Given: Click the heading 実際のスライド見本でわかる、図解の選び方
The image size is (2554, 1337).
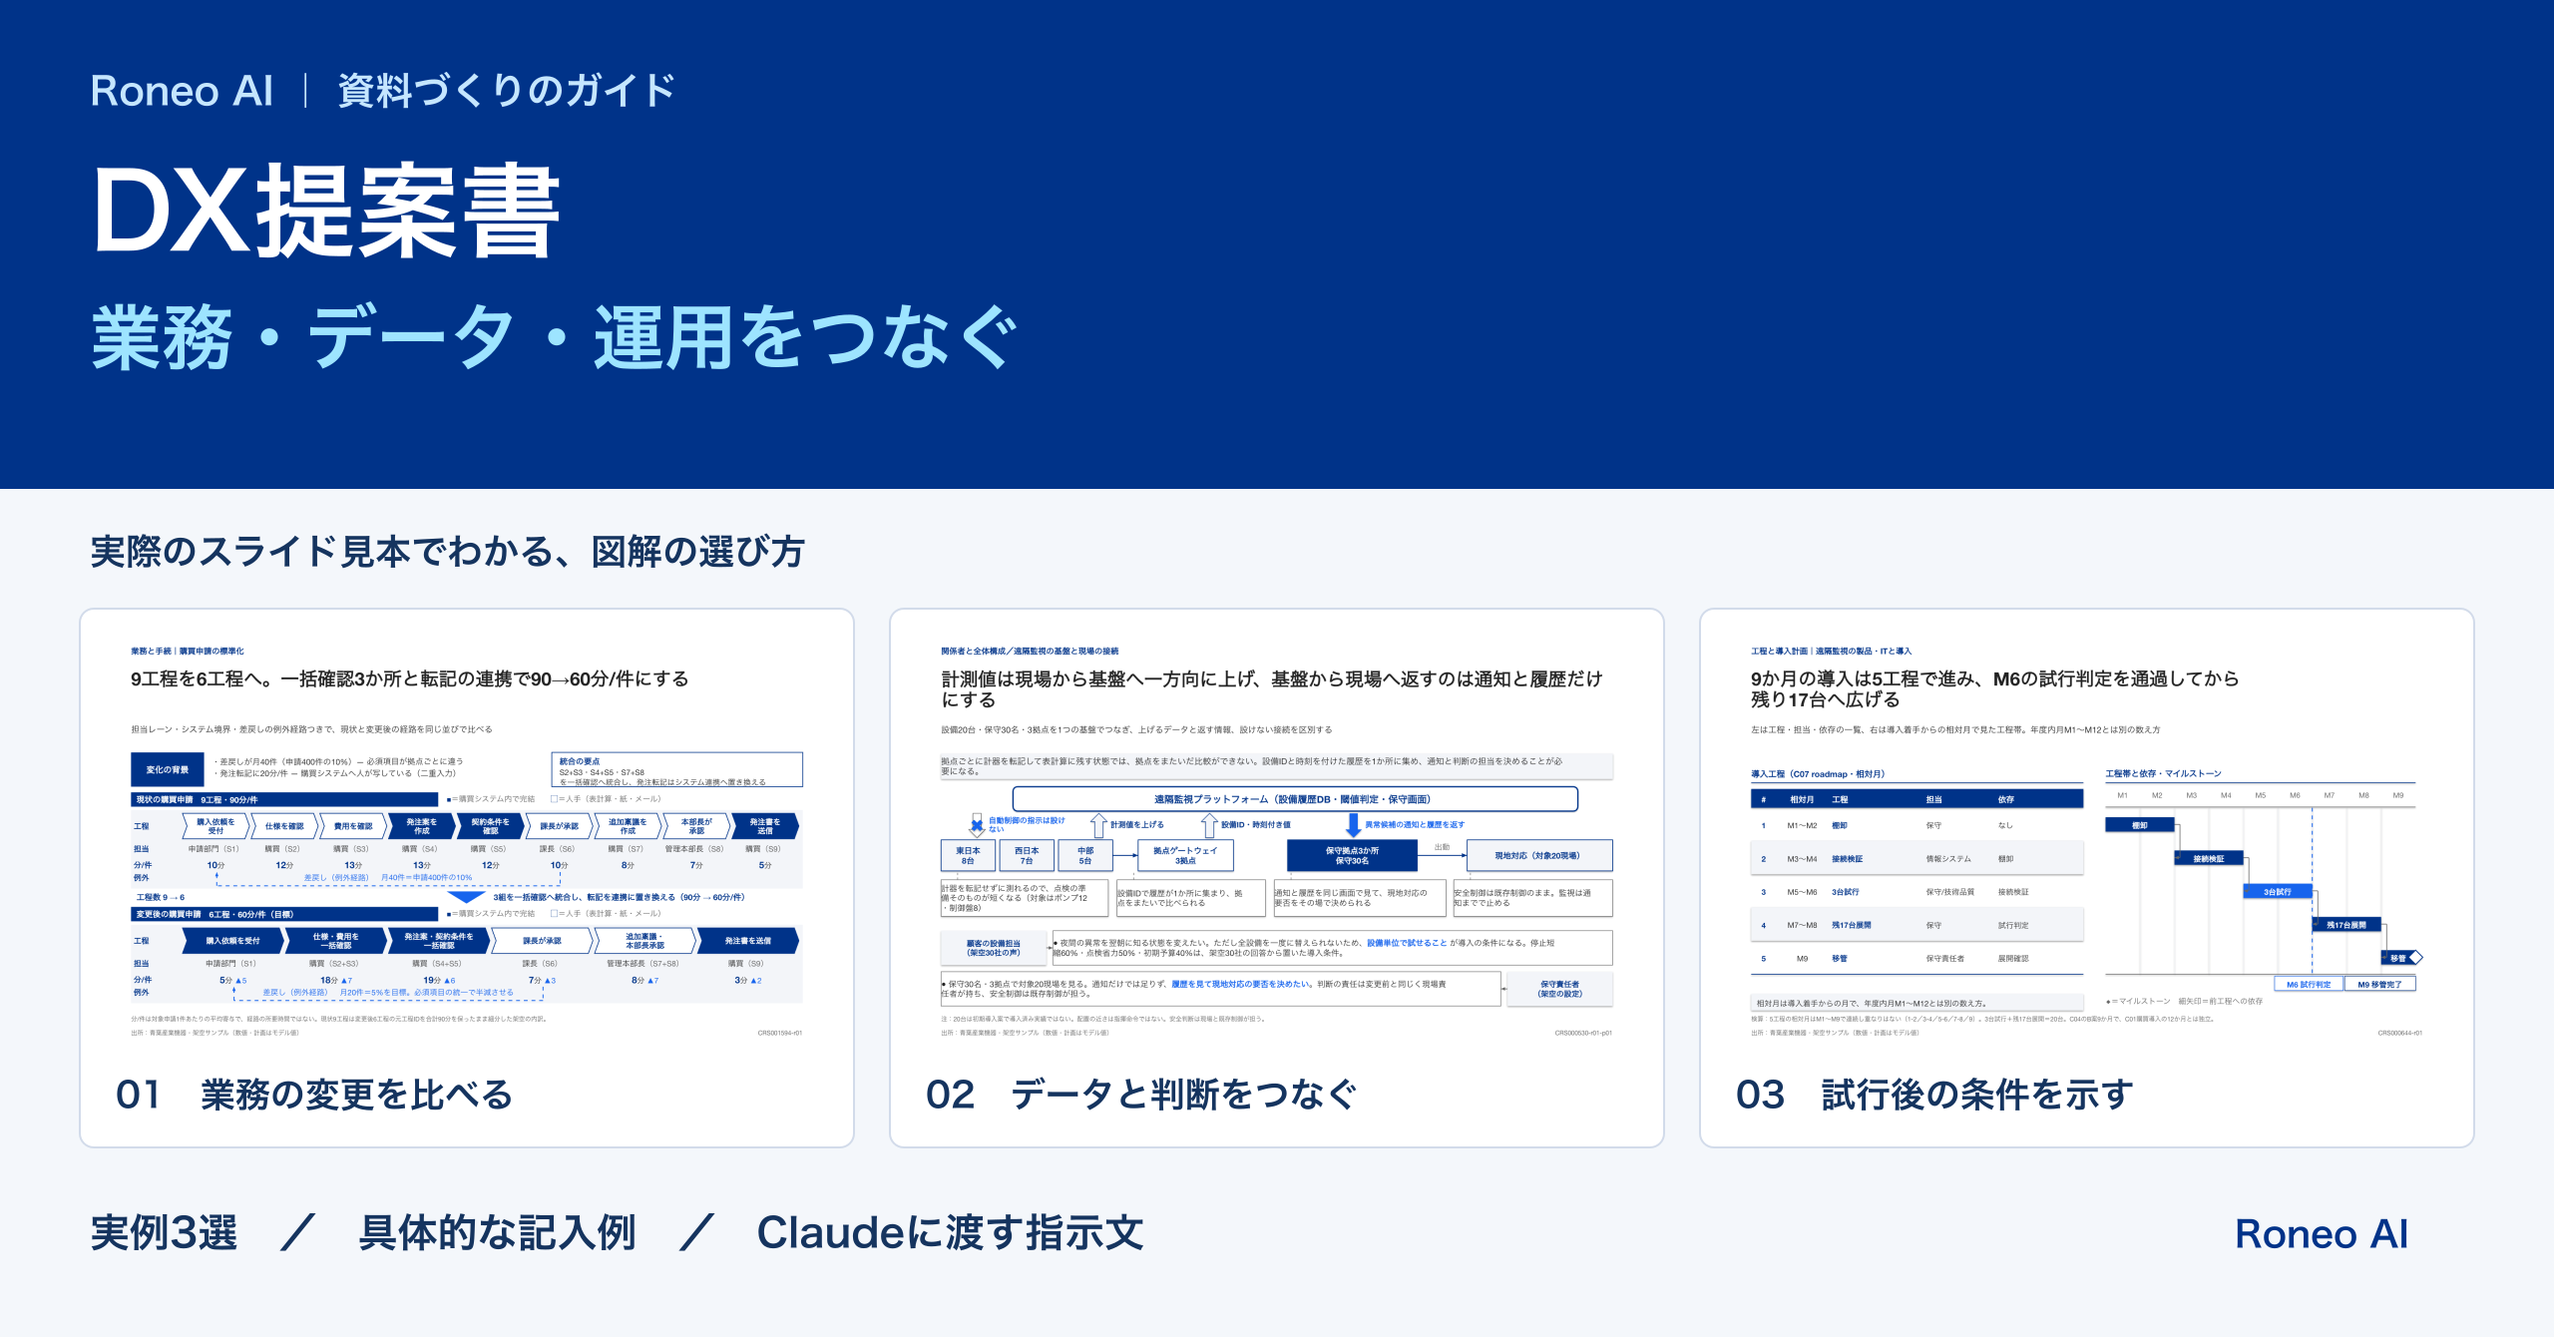Looking at the screenshot, I should [x=447, y=551].
